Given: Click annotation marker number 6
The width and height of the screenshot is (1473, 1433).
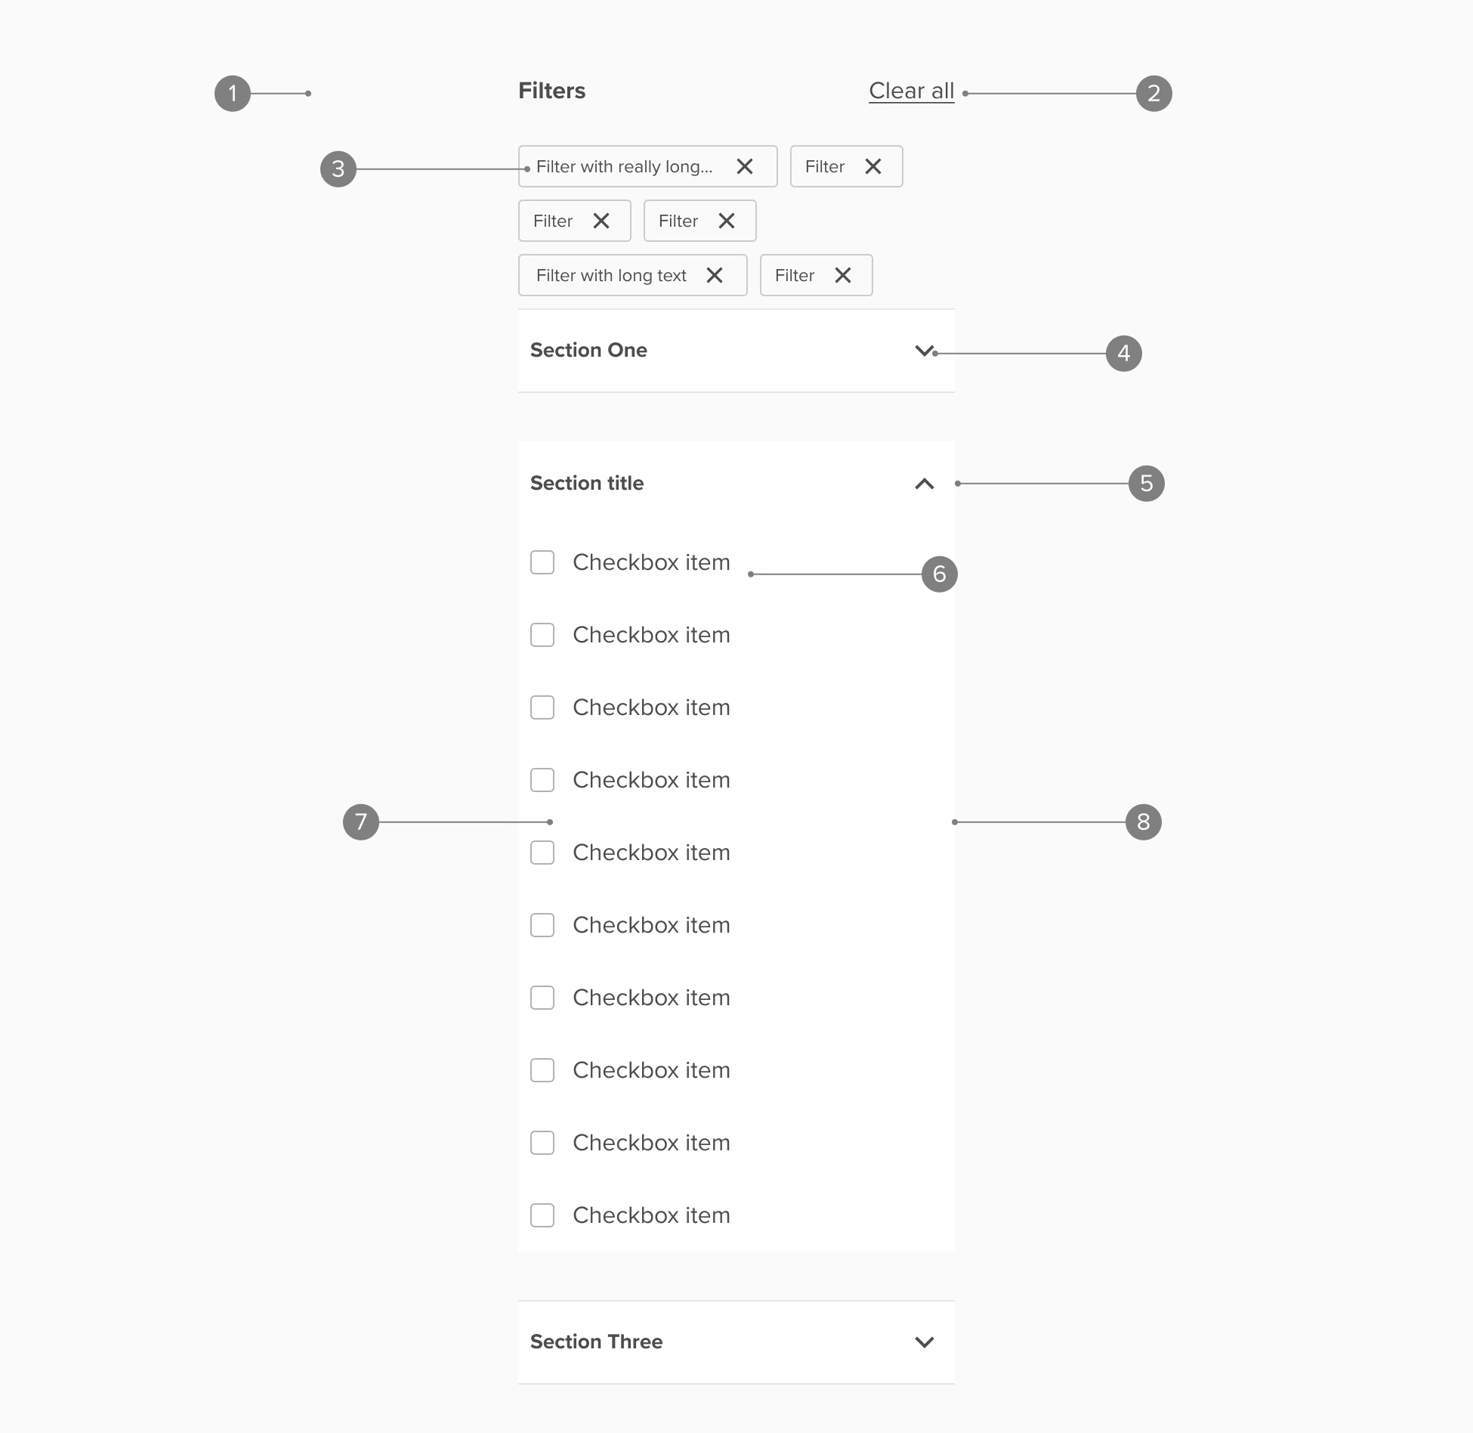Looking at the screenshot, I should pyautogui.click(x=939, y=574).
